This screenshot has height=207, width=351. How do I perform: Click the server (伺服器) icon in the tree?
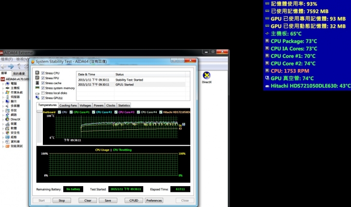click(7, 97)
